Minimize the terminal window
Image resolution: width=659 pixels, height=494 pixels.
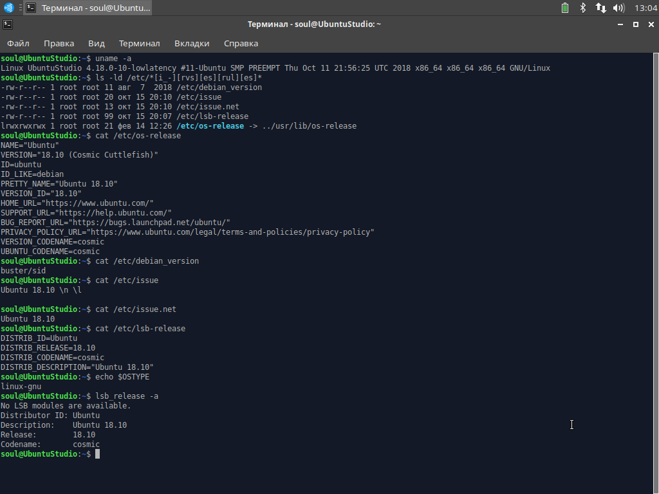(620, 24)
